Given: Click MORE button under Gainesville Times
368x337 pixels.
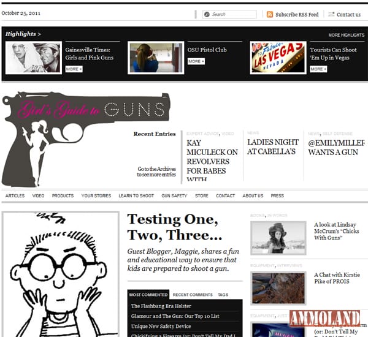Looking at the screenshot, I should pyautogui.click(x=74, y=69).
